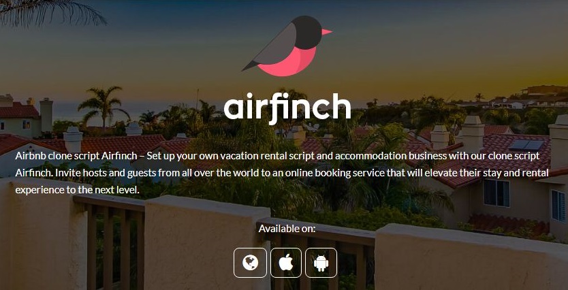Click the bird's gray wing

[x=274, y=45]
